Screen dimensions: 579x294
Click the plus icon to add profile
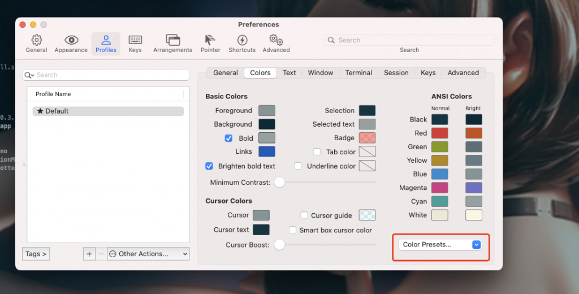coord(89,254)
